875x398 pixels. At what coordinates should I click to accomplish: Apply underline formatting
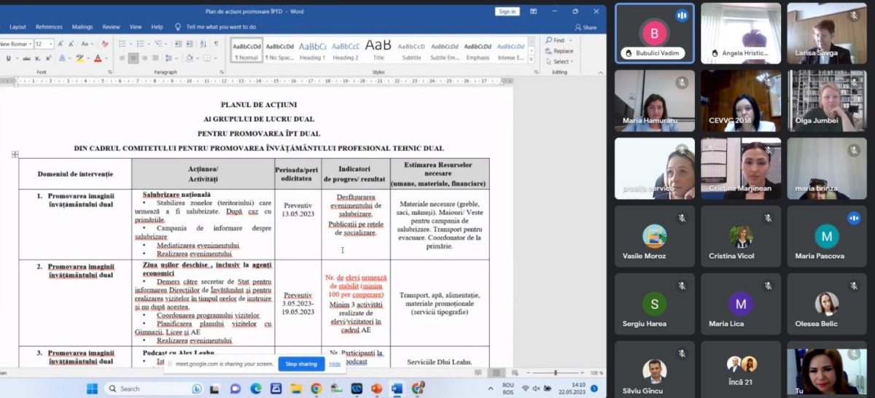coord(8,58)
